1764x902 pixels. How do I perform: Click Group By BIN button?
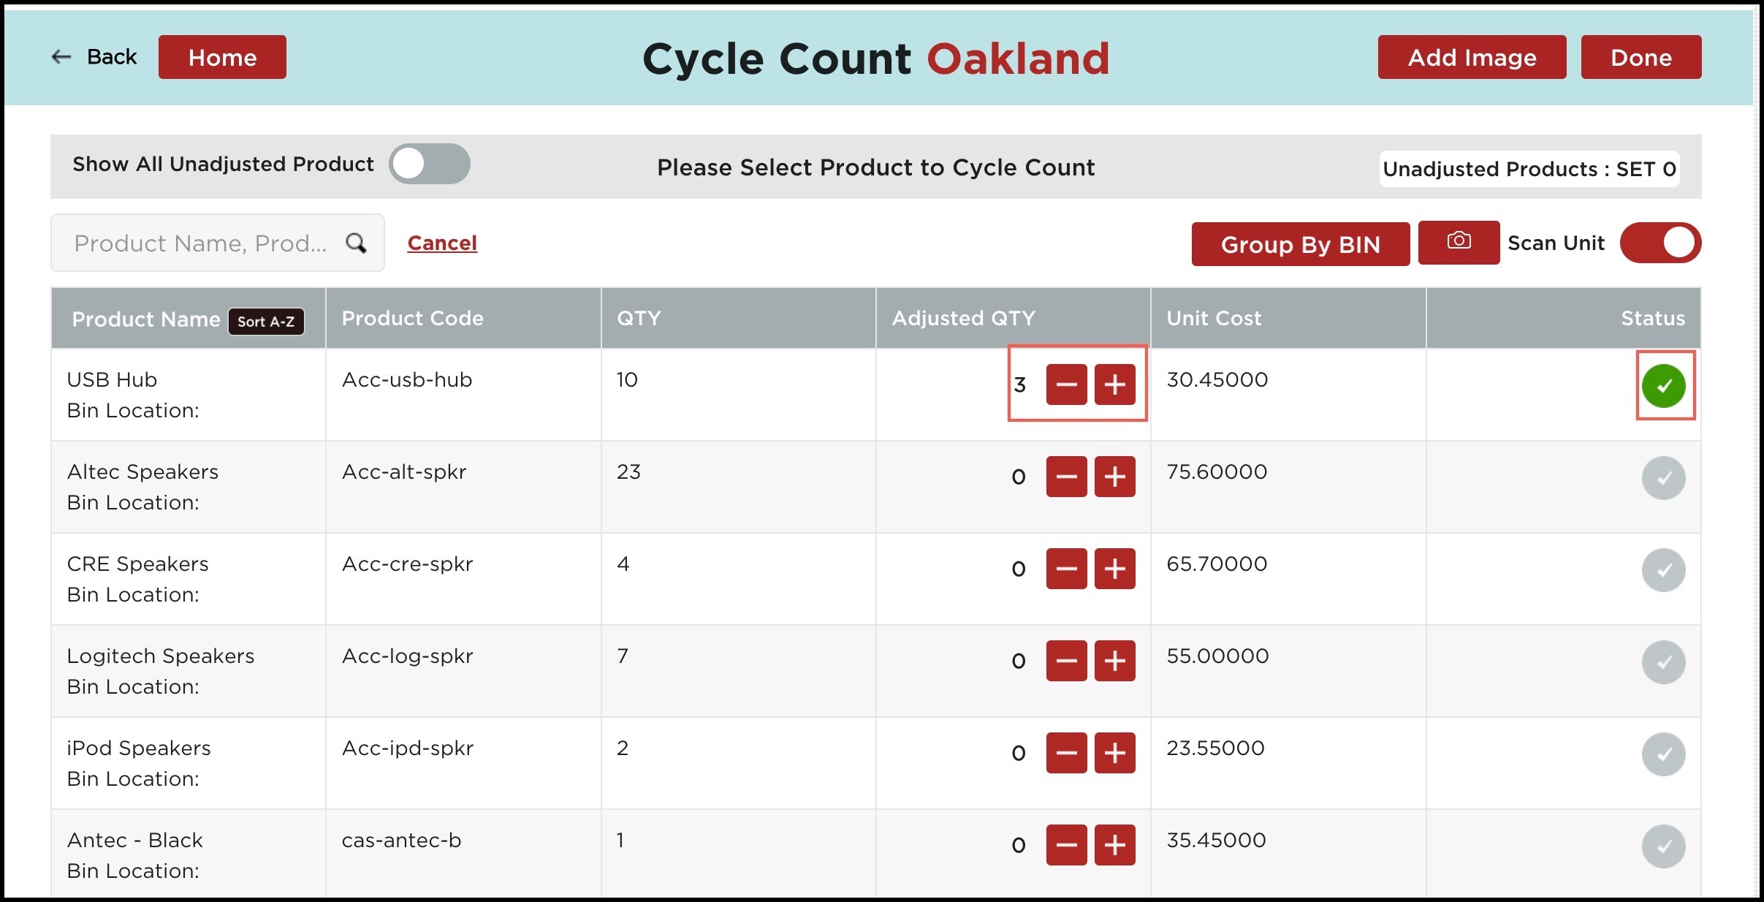tap(1300, 244)
